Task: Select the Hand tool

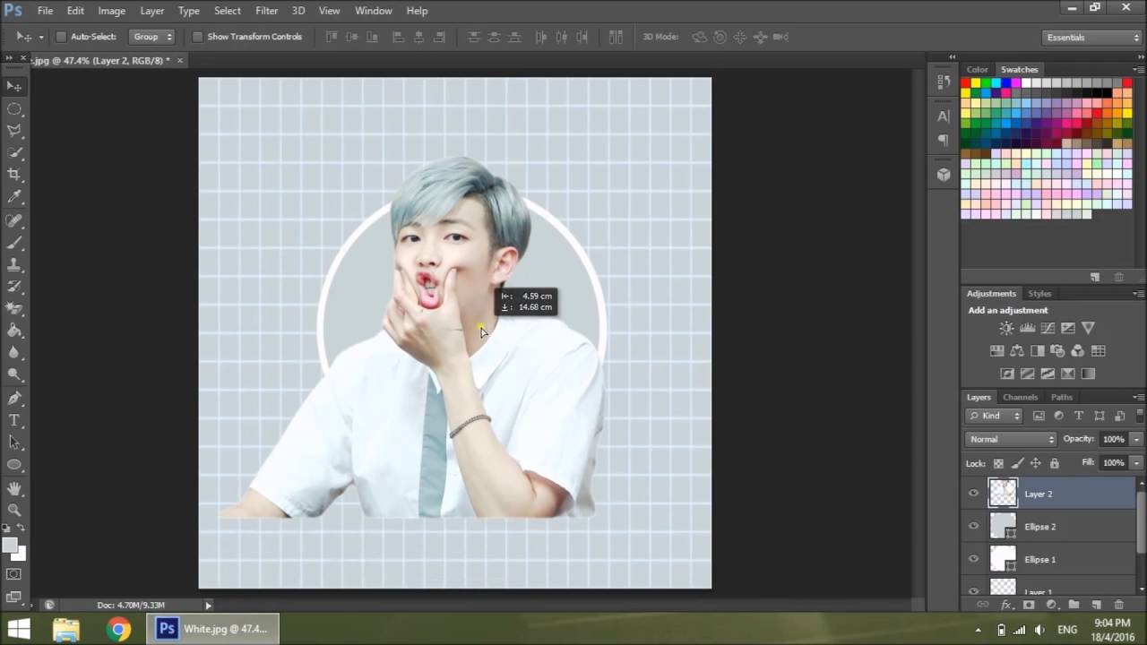Action: [14, 488]
